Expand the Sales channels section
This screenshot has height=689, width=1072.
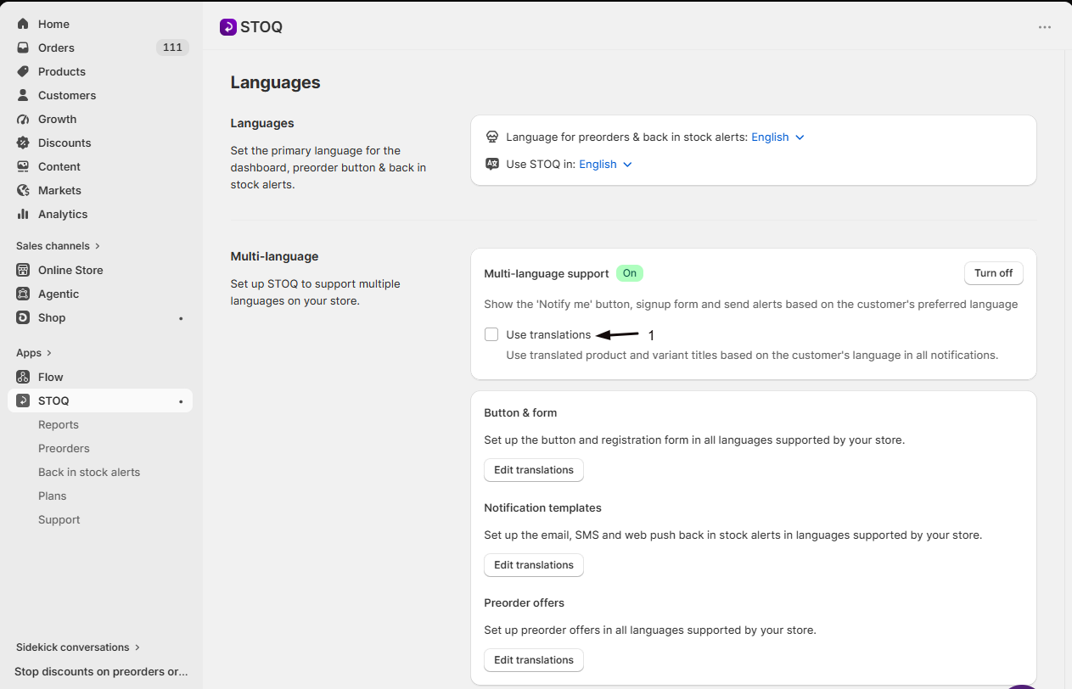click(x=58, y=246)
